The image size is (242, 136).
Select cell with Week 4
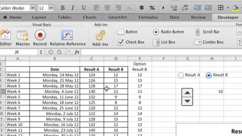(x=18, y=91)
